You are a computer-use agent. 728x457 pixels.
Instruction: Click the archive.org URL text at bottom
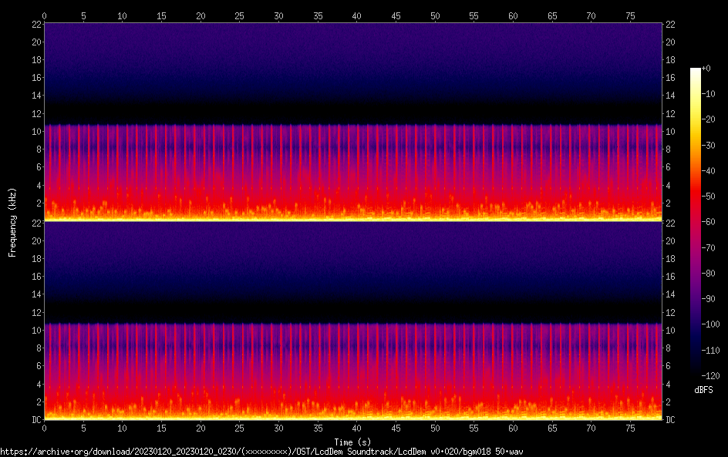point(262,451)
